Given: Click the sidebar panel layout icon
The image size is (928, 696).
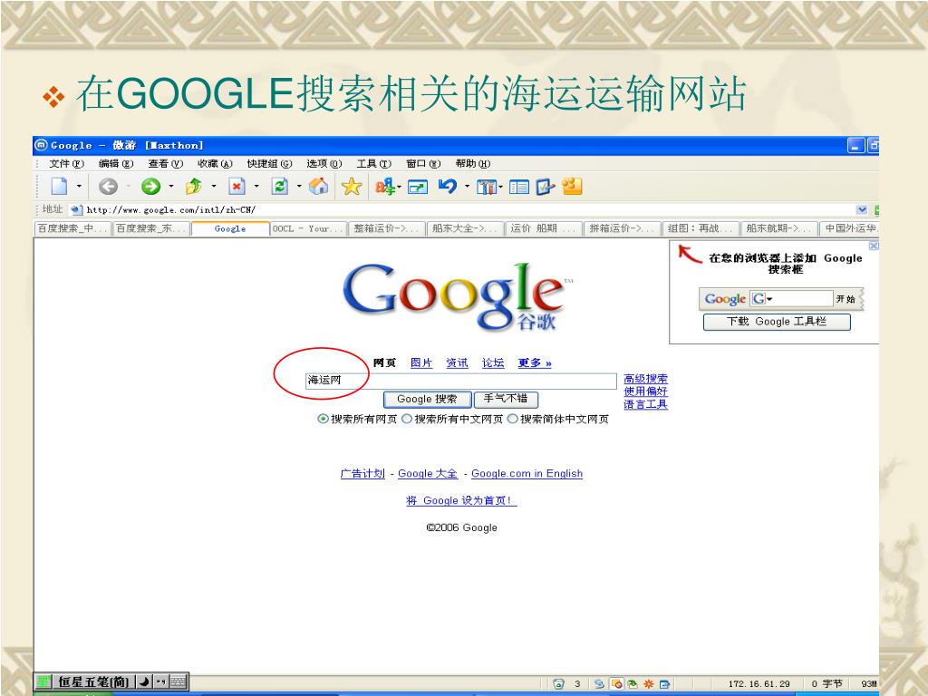Looking at the screenshot, I should (519, 187).
